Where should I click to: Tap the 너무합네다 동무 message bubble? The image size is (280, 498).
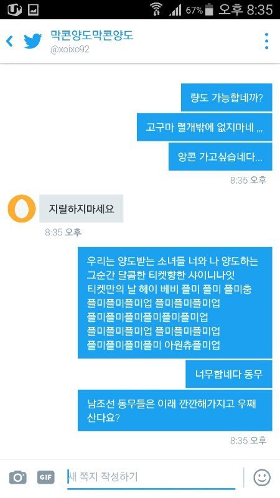pos(228,374)
